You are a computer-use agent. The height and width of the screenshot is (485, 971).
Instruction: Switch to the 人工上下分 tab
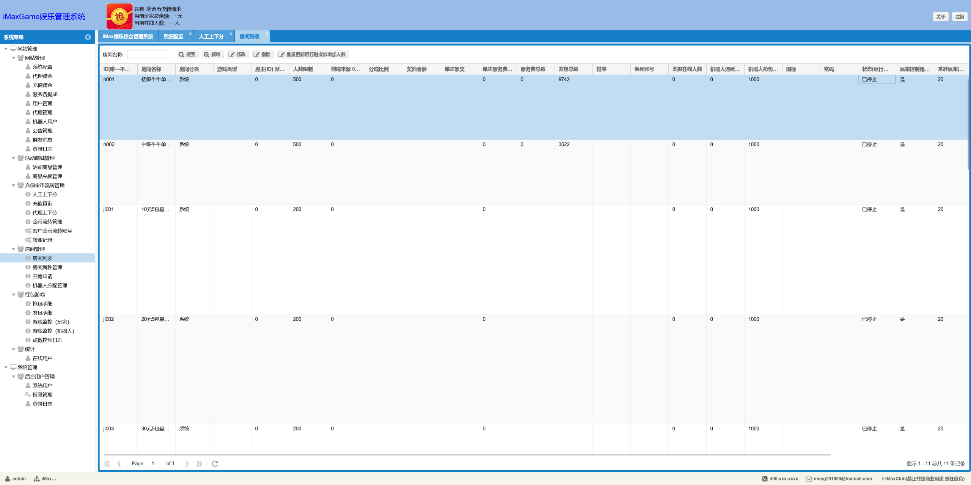pyautogui.click(x=211, y=37)
